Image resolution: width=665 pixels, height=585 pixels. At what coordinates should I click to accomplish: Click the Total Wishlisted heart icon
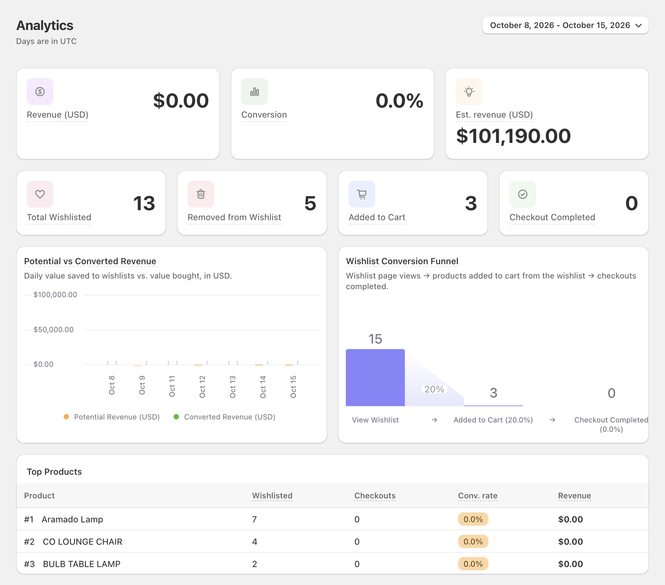pyautogui.click(x=40, y=194)
